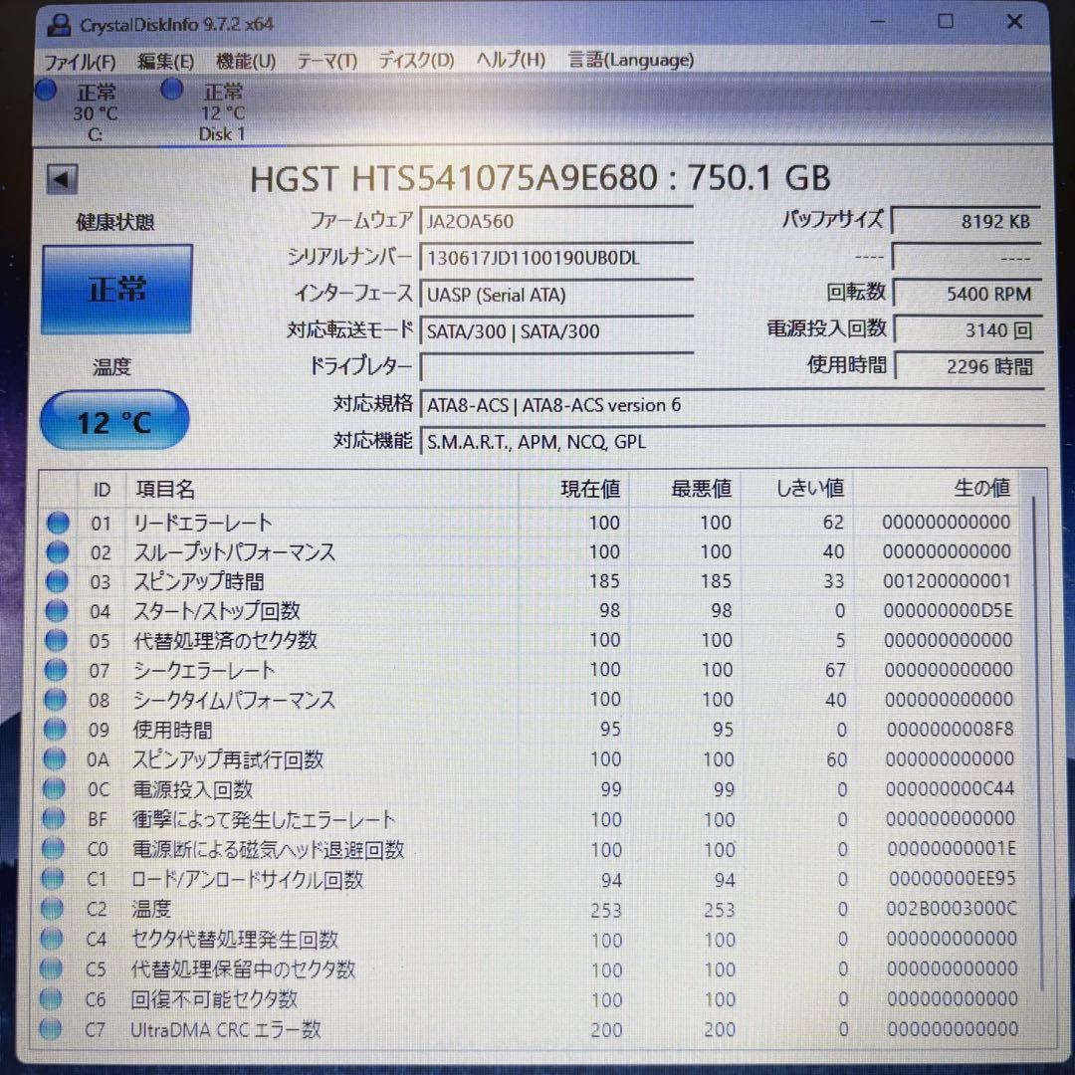1075x1075 pixels.
Task: Click the 正常 health status button
Action: (115, 289)
